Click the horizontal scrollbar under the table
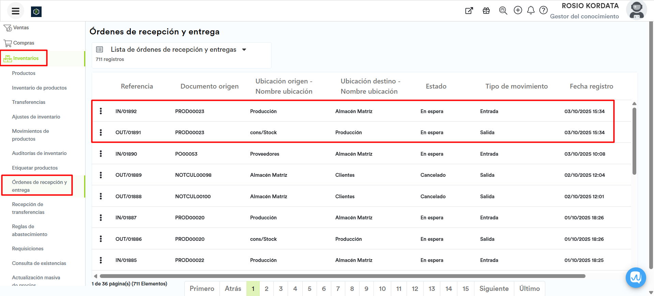This screenshot has height=296, width=654. (342, 276)
